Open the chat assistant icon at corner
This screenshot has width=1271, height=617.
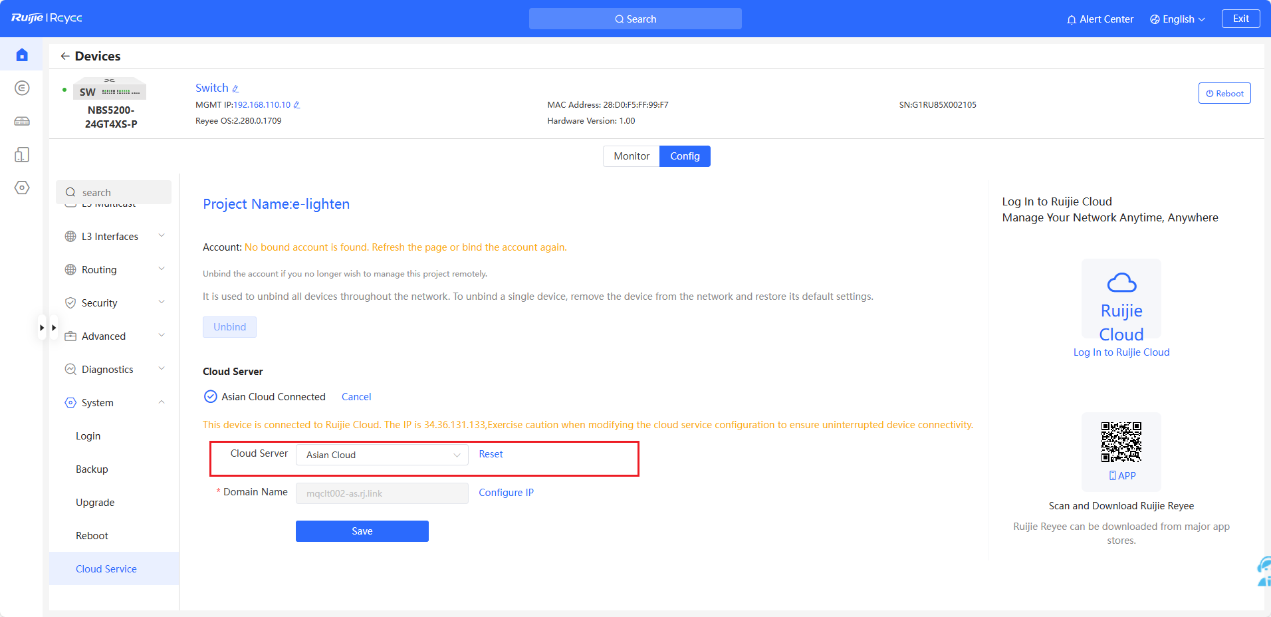coord(1264,572)
